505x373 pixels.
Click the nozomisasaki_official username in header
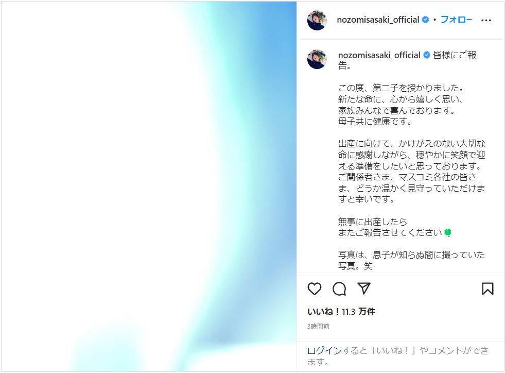(378, 20)
